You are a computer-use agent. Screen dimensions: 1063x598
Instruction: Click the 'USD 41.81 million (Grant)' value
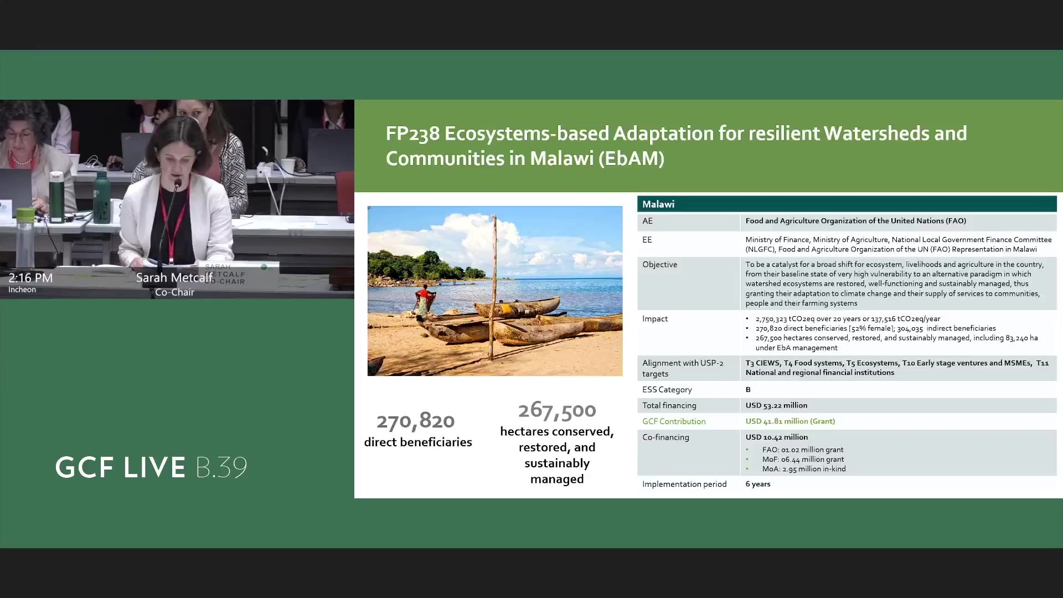pyautogui.click(x=790, y=421)
